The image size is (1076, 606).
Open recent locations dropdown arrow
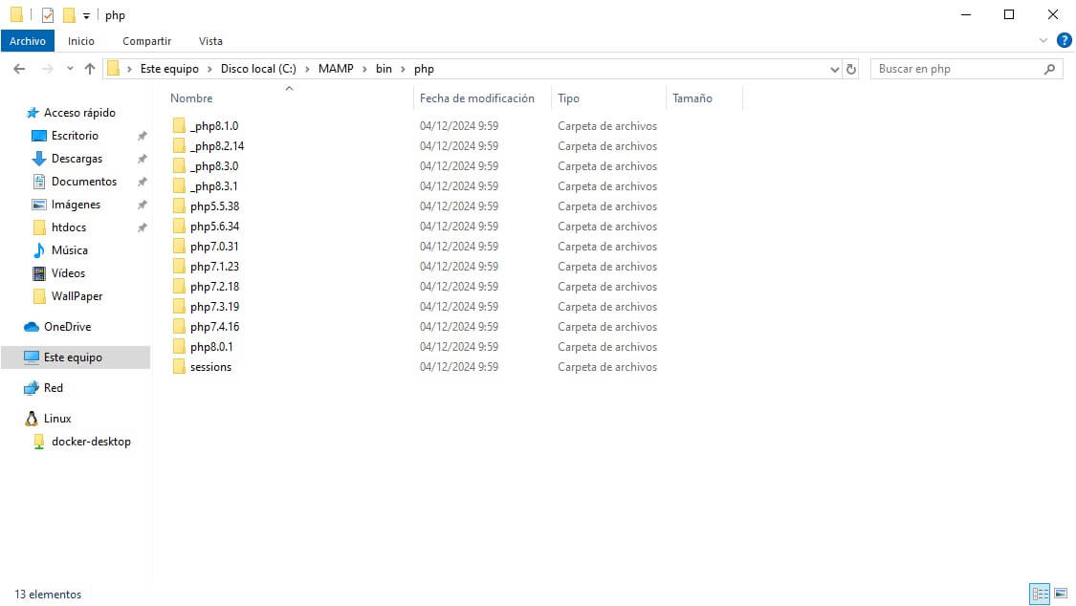[70, 69]
